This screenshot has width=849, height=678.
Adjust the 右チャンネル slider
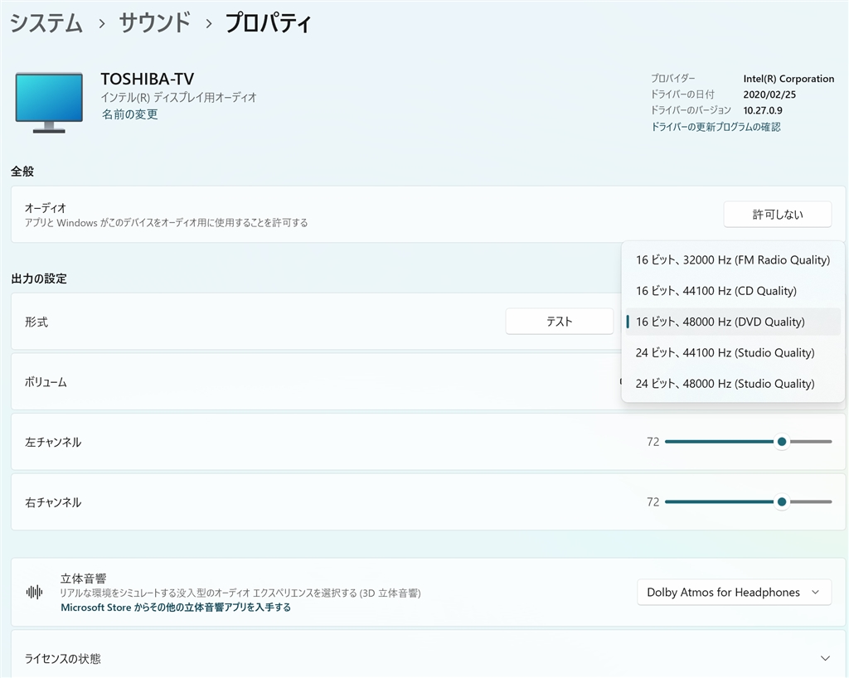pos(749,501)
